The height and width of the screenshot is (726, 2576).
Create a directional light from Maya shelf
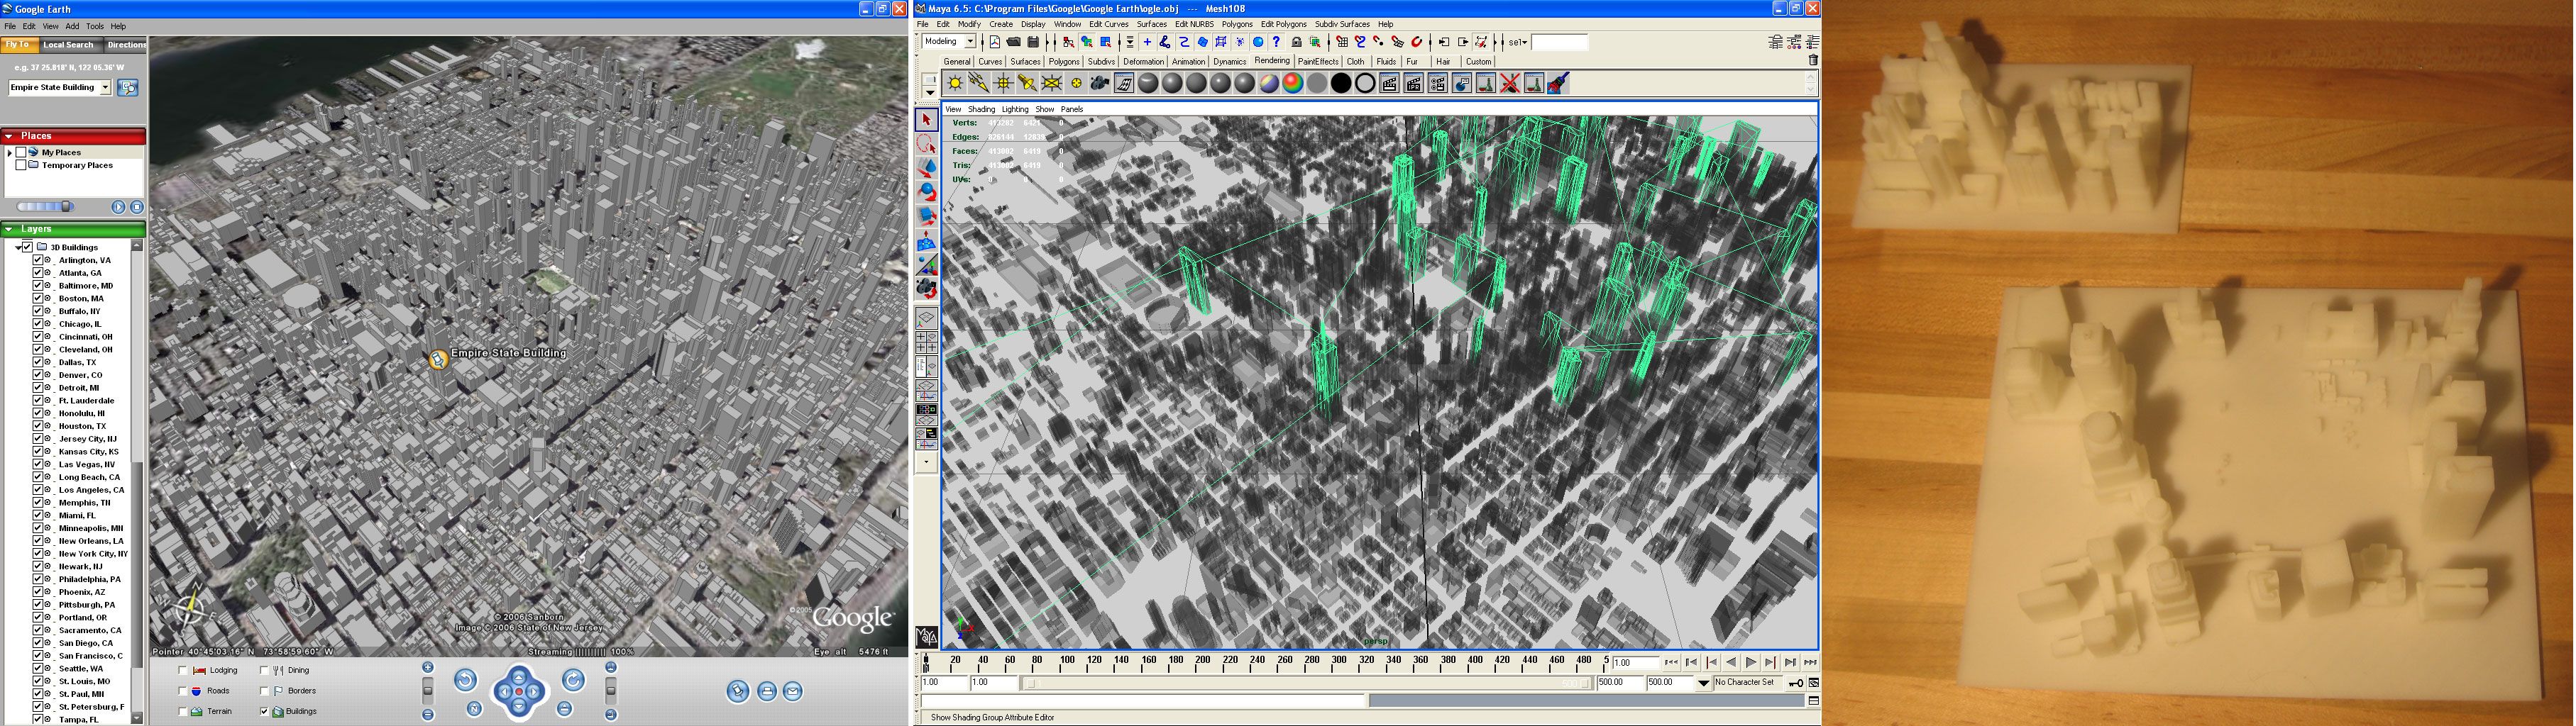tap(979, 84)
